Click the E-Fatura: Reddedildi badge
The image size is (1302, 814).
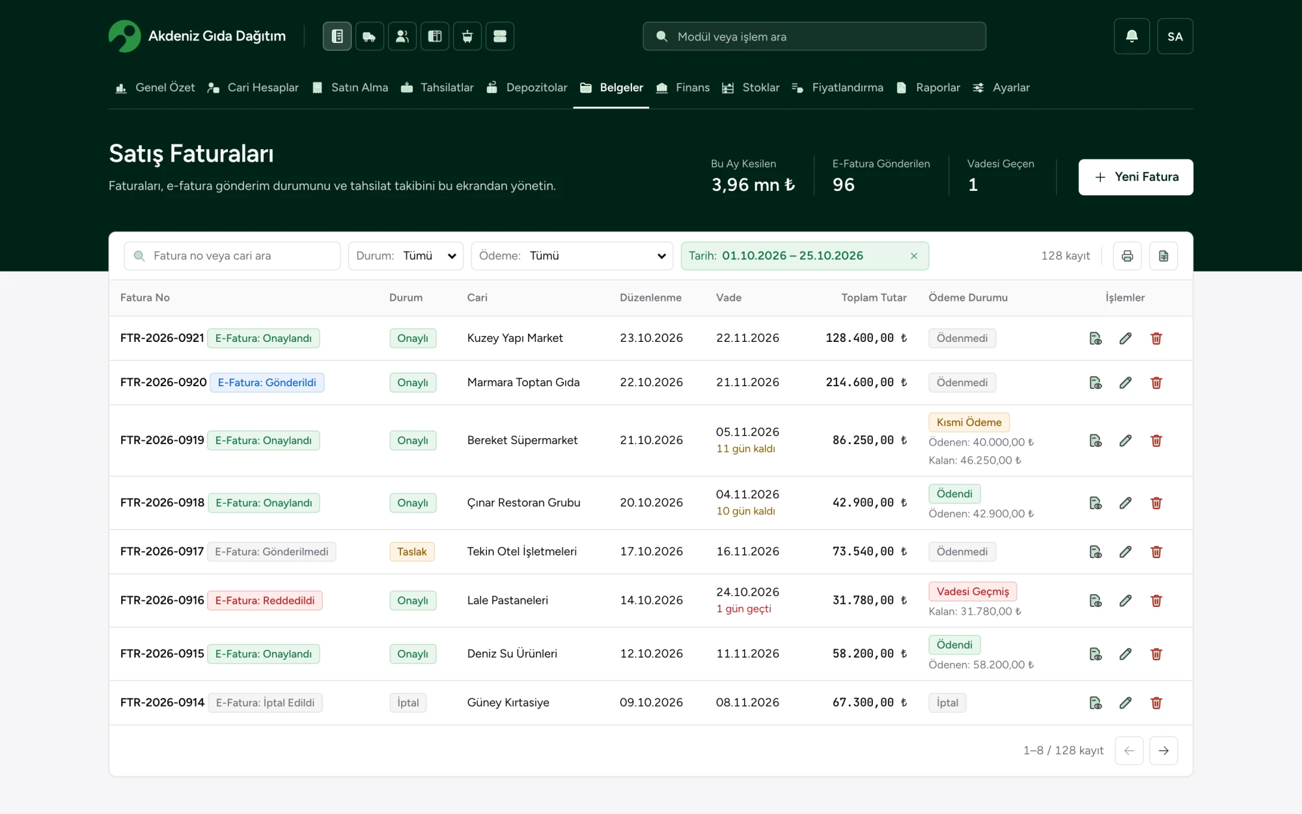pos(265,600)
